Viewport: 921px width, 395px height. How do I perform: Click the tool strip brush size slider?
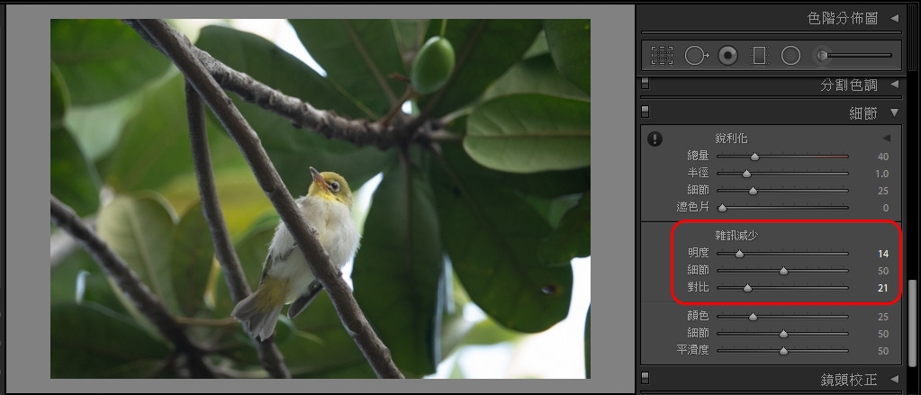click(857, 56)
